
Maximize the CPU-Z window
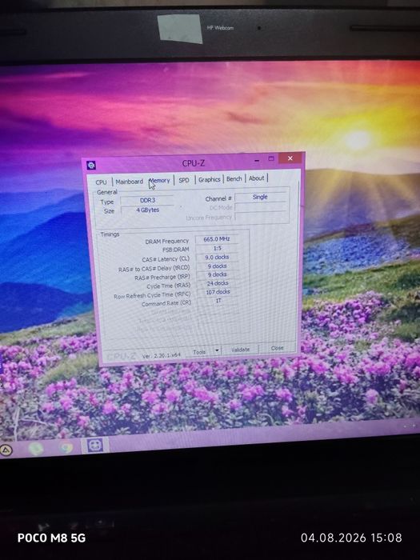point(271,158)
